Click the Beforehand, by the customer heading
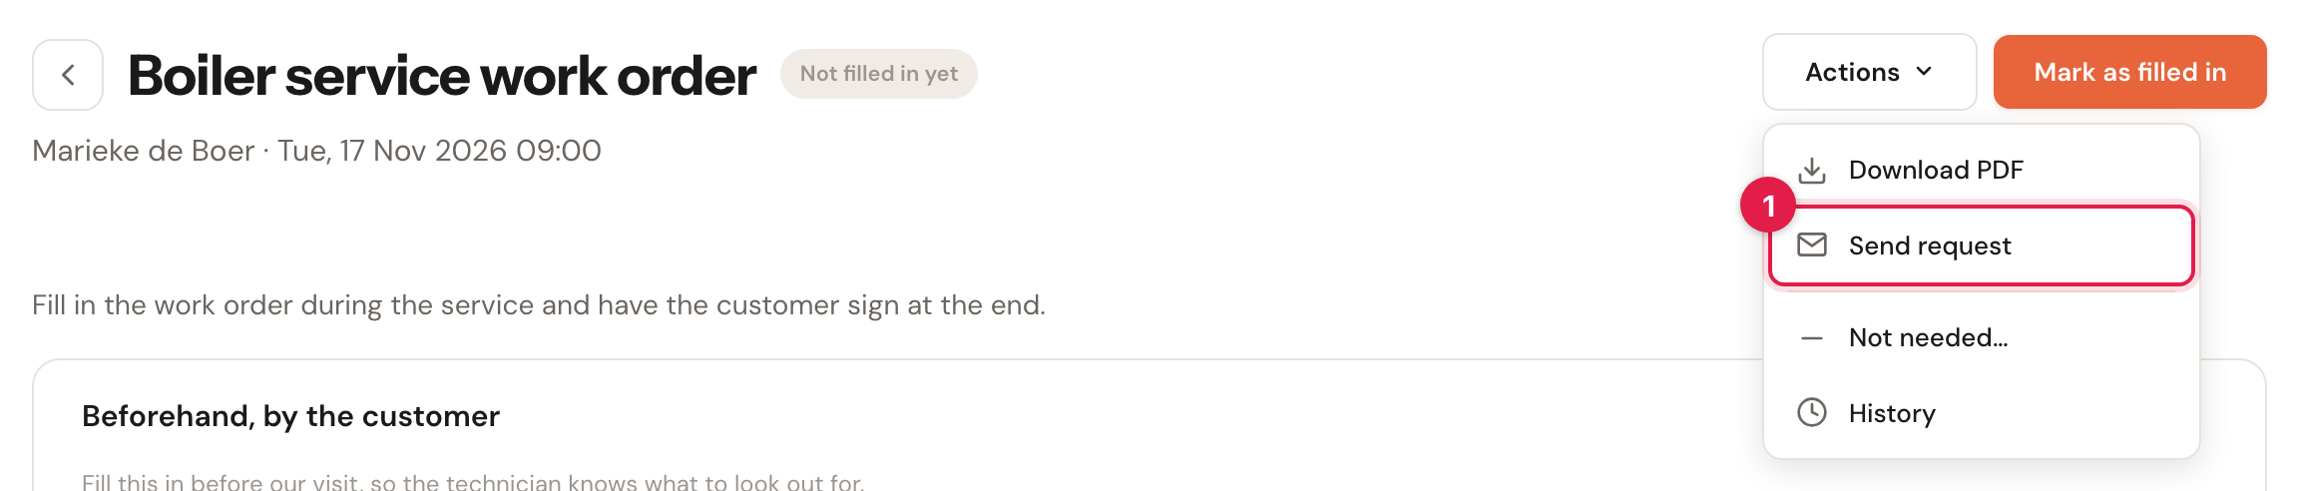This screenshot has height=491, width=2299. 290,416
